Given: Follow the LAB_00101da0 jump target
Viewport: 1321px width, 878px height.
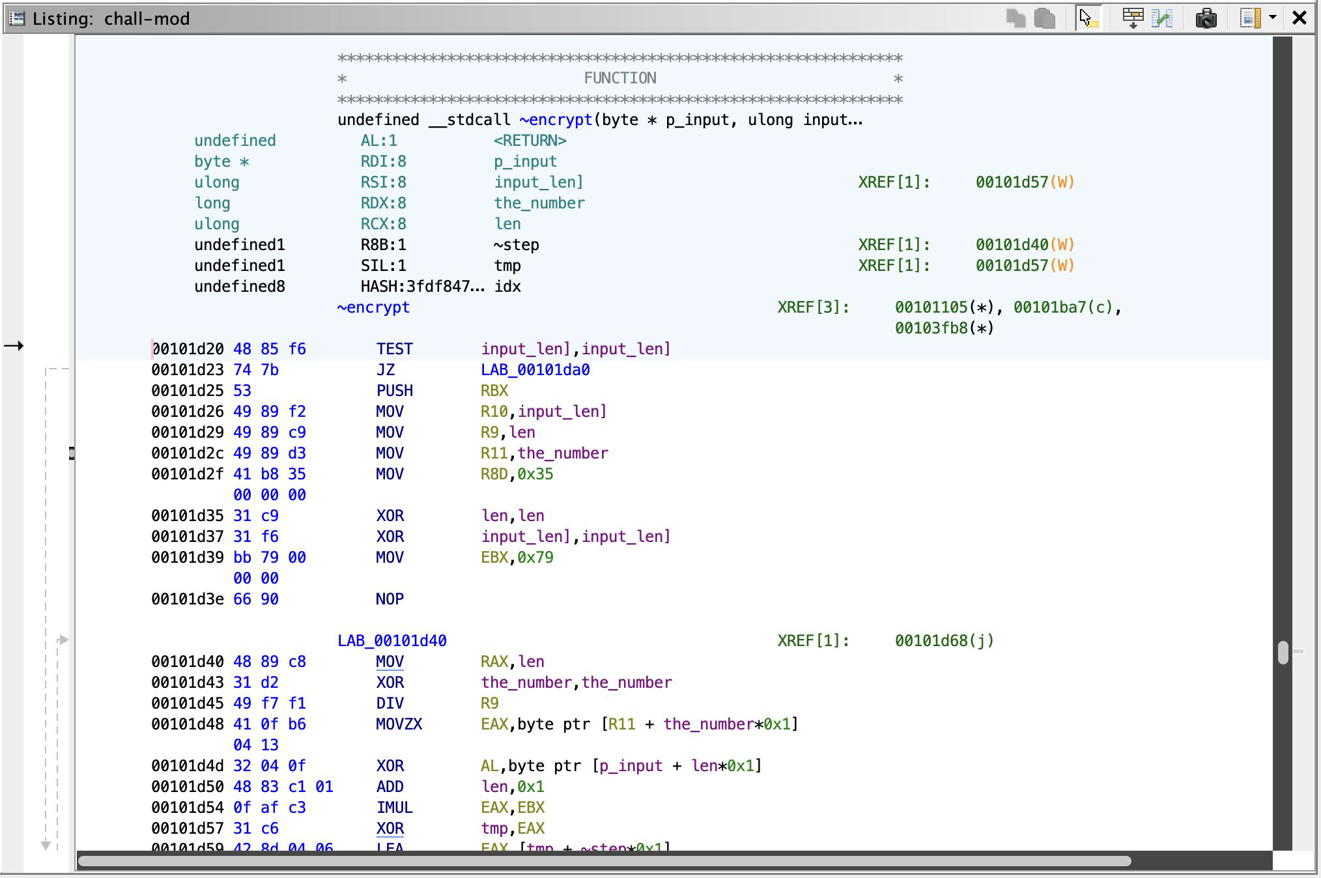Looking at the screenshot, I should [x=535, y=370].
